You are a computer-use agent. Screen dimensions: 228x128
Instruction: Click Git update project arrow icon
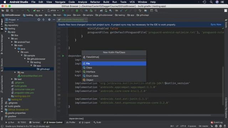(x=121, y=11)
